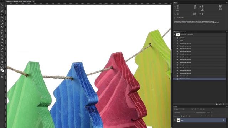228x128 pixels.
Task: Close the DSN_4541 document tab
Action: click(x=33, y=1)
